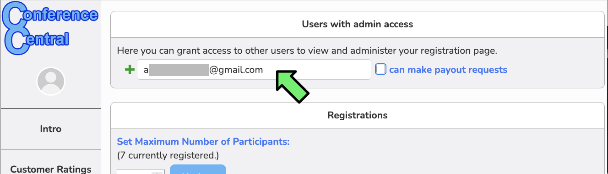Click the blue button beside the number field
Viewport: 608px width, 174px height.
pyautogui.click(x=198, y=169)
